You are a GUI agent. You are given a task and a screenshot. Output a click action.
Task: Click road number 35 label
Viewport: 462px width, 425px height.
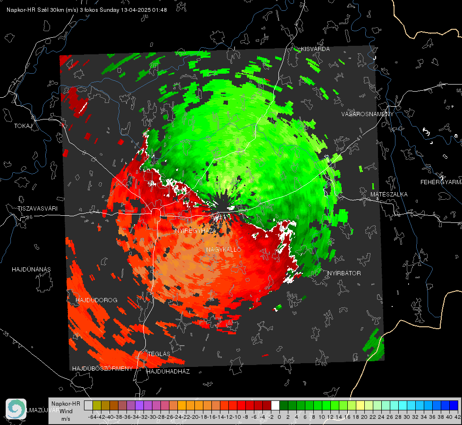click(6, 334)
